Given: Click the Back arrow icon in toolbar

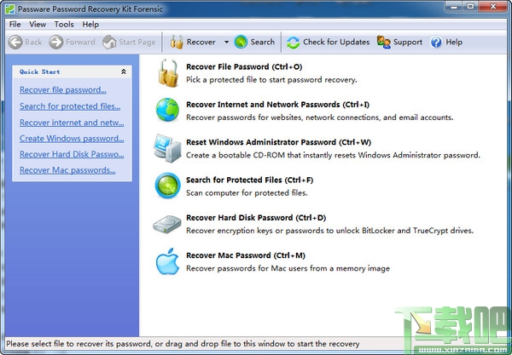Looking at the screenshot, I should click(x=15, y=43).
